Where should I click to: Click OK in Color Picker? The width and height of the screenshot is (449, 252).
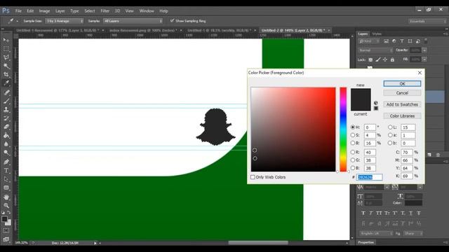(402, 83)
